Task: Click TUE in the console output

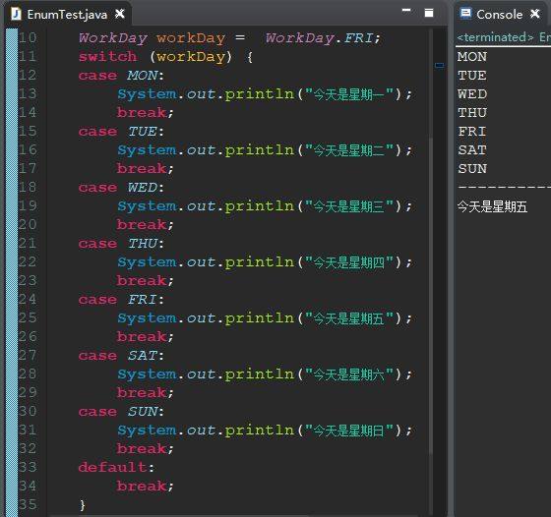Action: pos(472,76)
